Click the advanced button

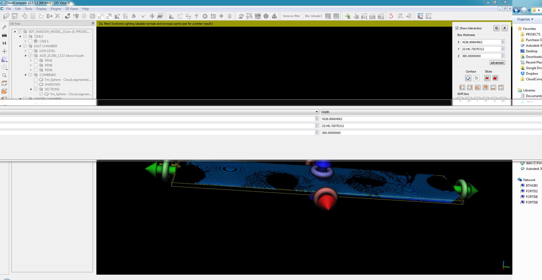[497, 63]
